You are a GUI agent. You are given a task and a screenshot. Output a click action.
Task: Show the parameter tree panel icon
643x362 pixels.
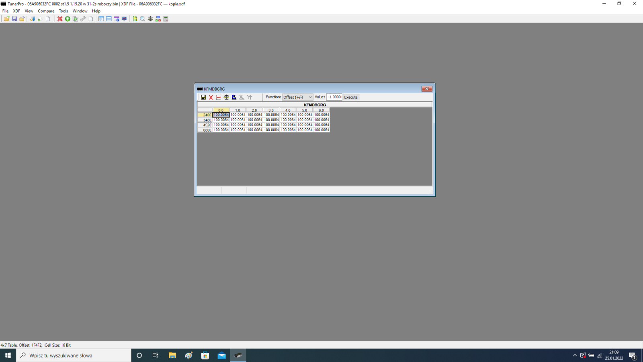101,19
